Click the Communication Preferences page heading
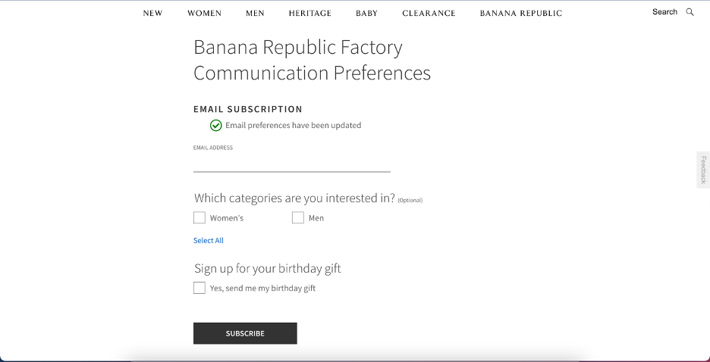The image size is (710, 362). [x=312, y=60]
